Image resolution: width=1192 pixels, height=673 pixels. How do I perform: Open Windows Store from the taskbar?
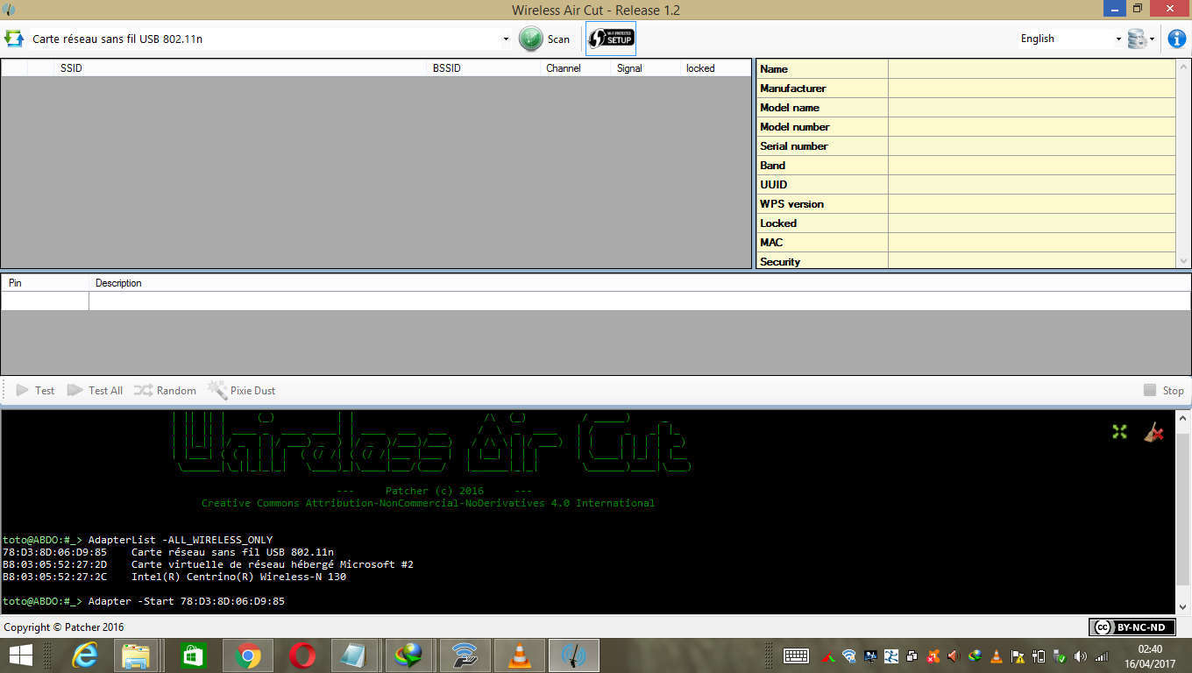[194, 655]
